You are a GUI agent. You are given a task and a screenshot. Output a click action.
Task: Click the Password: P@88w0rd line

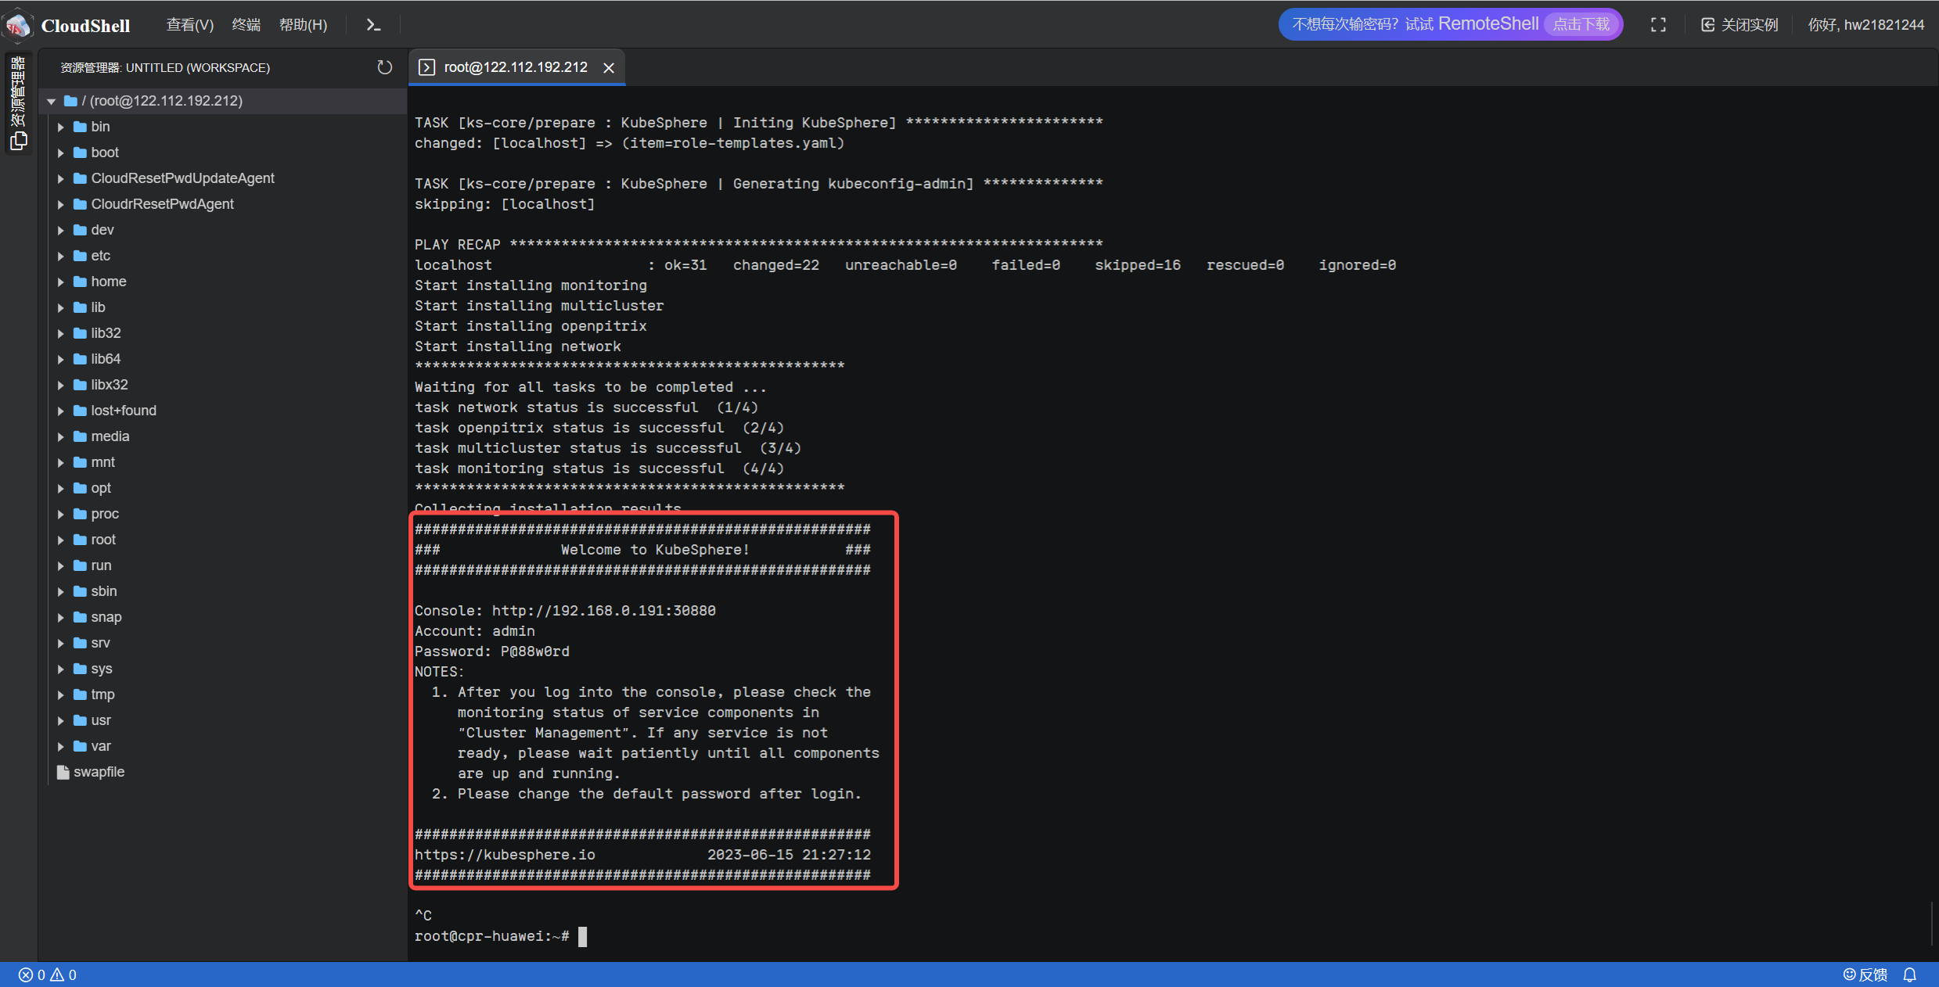[491, 651]
